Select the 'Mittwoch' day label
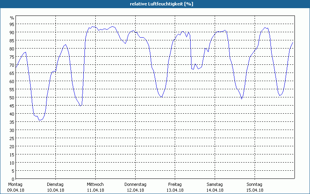310x194 pixels. (95, 185)
